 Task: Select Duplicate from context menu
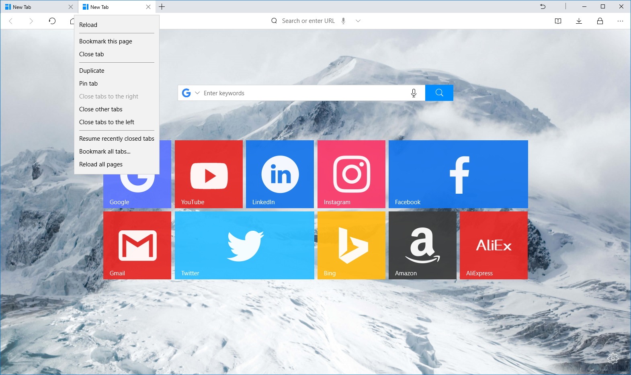(x=117, y=71)
